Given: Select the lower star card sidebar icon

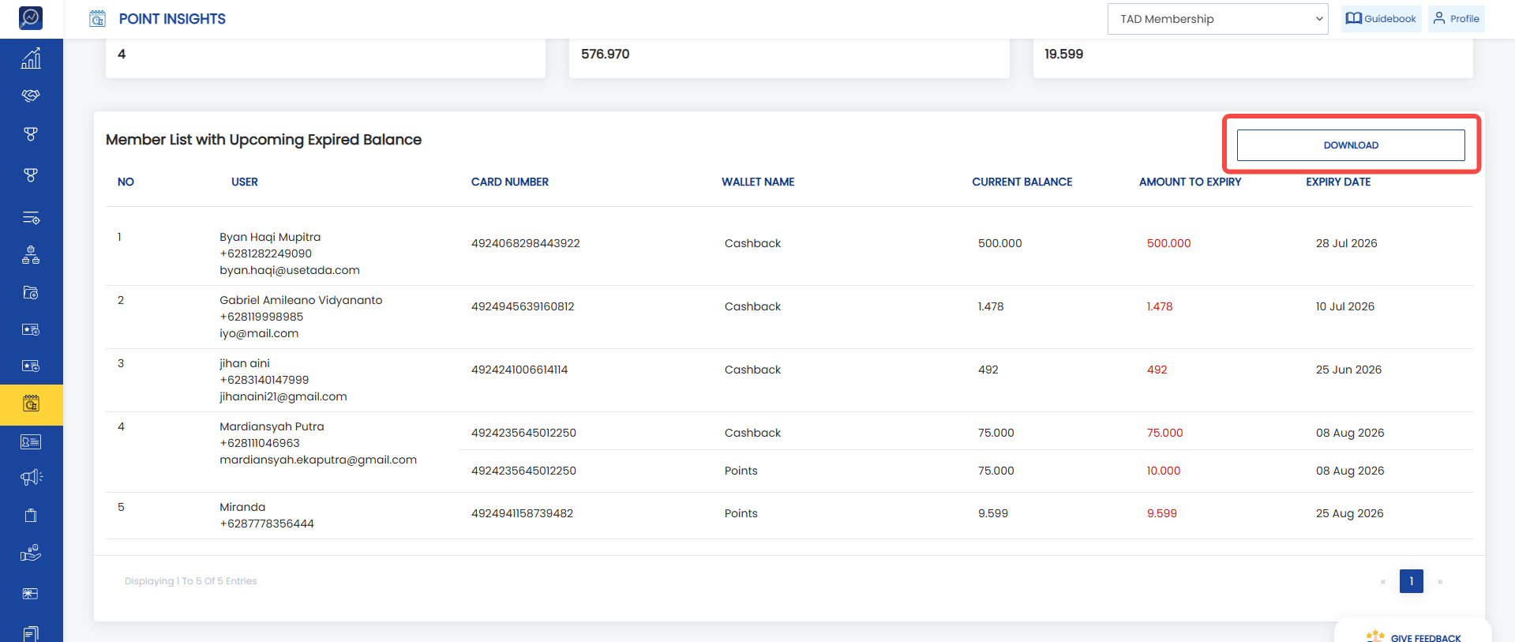Looking at the screenshot, I should (31, 366).
